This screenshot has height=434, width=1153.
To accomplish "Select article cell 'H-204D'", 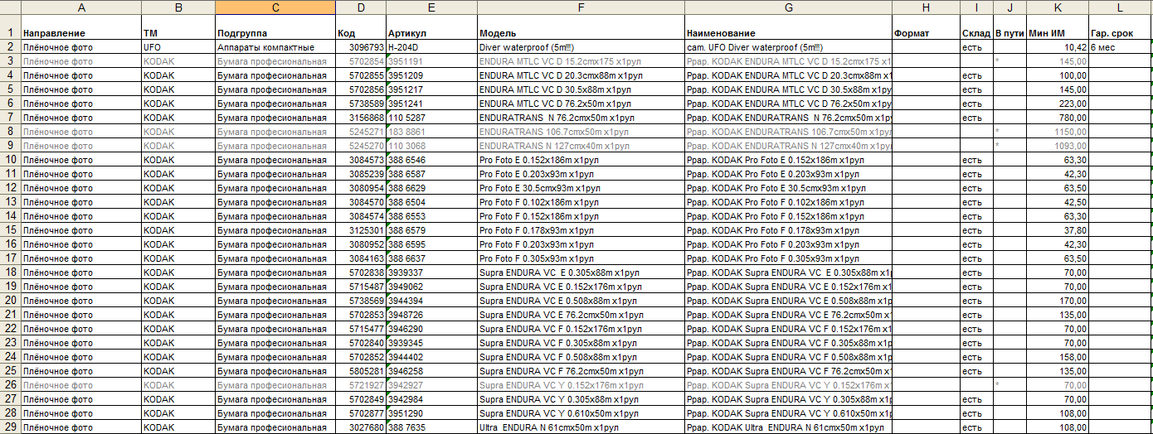I will coord(431,47).
